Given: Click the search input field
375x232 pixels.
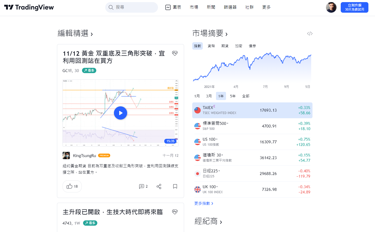Looking at the screenshot, I should (132, 7).
